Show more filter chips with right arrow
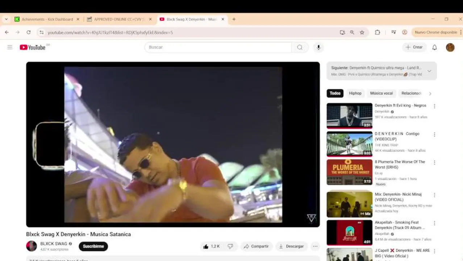463x261 pixels. (x=430, y=94)
